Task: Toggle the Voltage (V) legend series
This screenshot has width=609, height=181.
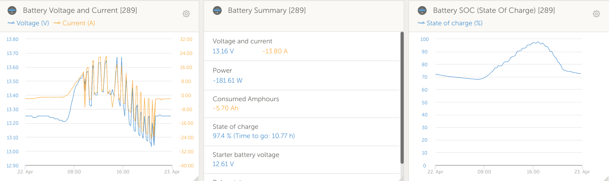Action: click(28, 23)
